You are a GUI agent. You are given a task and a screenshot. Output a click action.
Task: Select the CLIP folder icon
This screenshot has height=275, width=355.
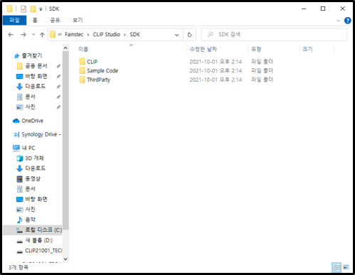pyautogui.click(x=82, y=62)
